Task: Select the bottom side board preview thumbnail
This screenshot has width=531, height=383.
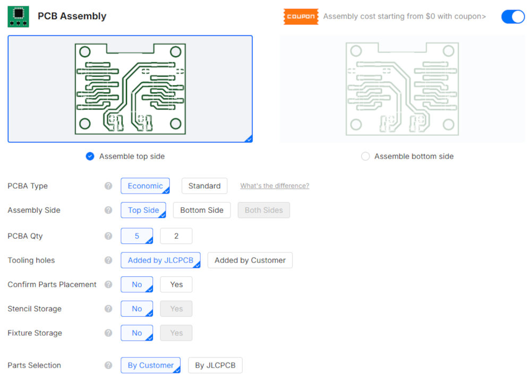Action: coord(402,89)
